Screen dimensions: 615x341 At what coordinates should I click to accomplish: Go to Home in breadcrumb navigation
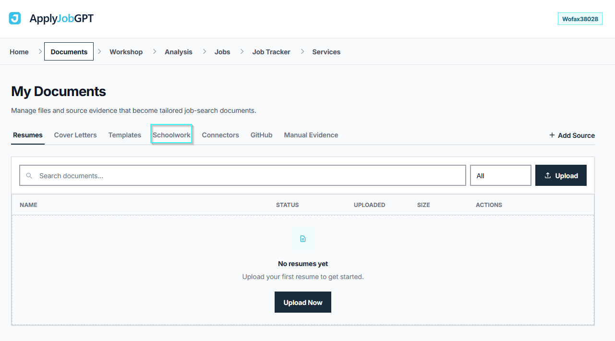[x=19, y=52]
